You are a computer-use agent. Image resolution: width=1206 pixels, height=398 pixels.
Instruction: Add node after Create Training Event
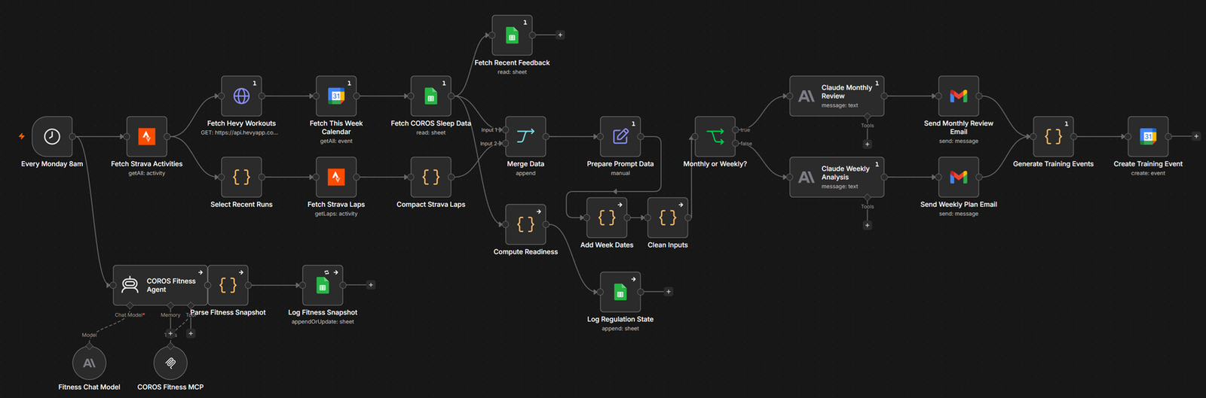tap(1196, 136)
